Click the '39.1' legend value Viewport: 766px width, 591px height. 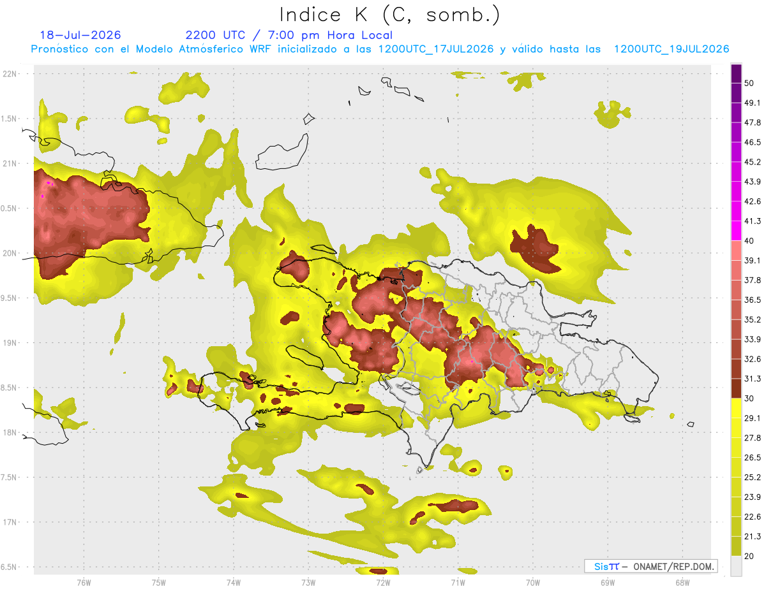click(753, 260)
